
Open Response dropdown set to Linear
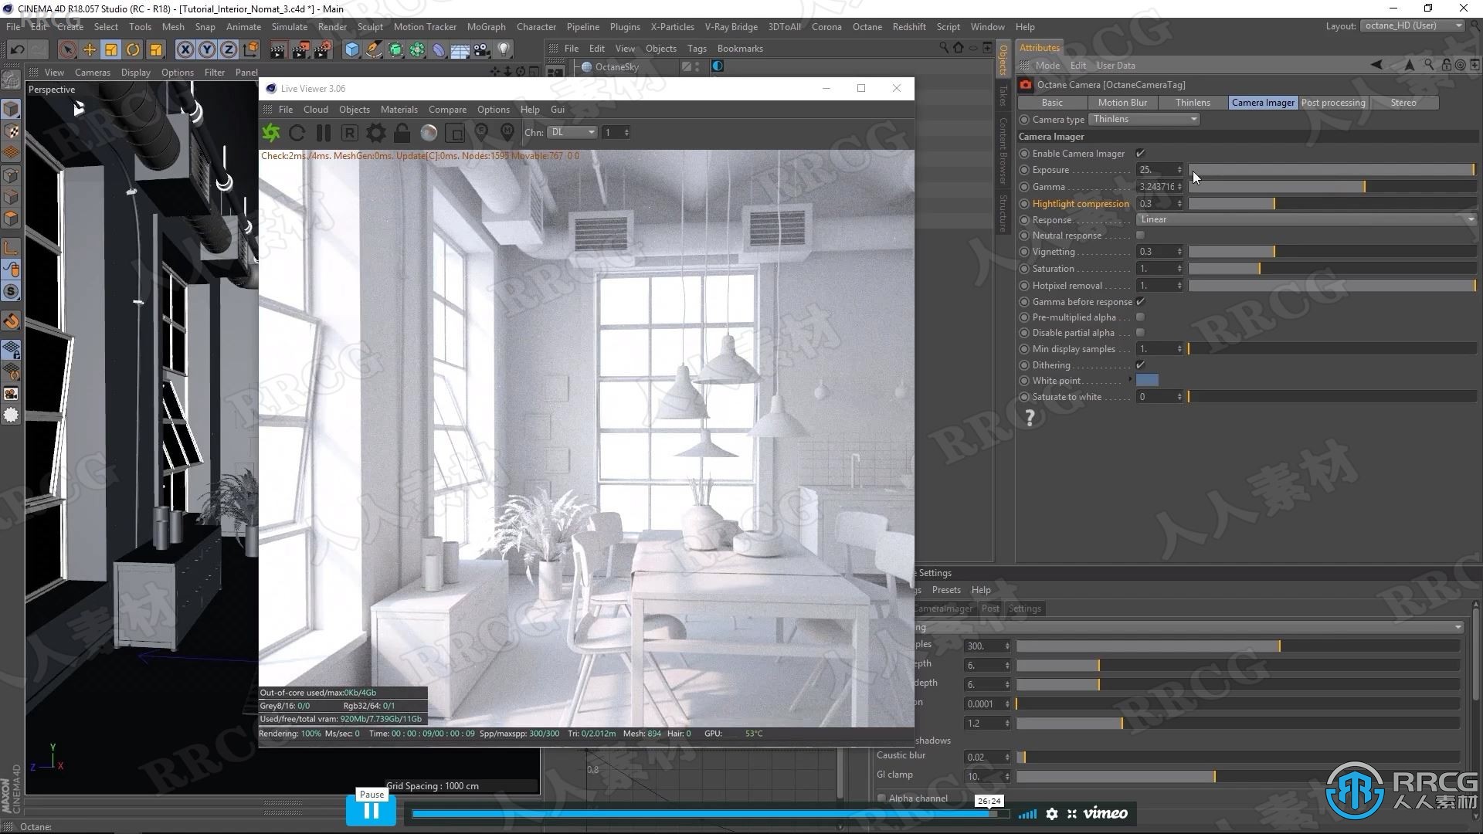(1306, 219)
